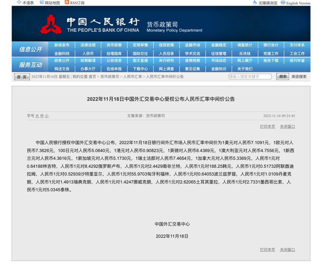
Task: Click the 术语表 icon at top
Action: coord(19,3)
